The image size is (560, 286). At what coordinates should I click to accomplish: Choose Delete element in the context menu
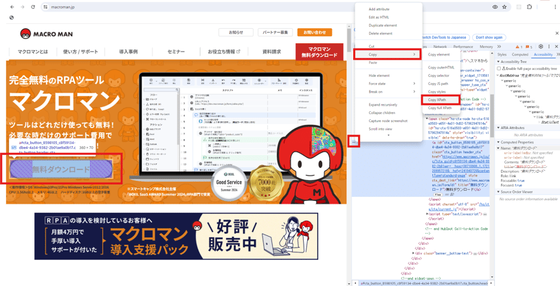point(381,34)
